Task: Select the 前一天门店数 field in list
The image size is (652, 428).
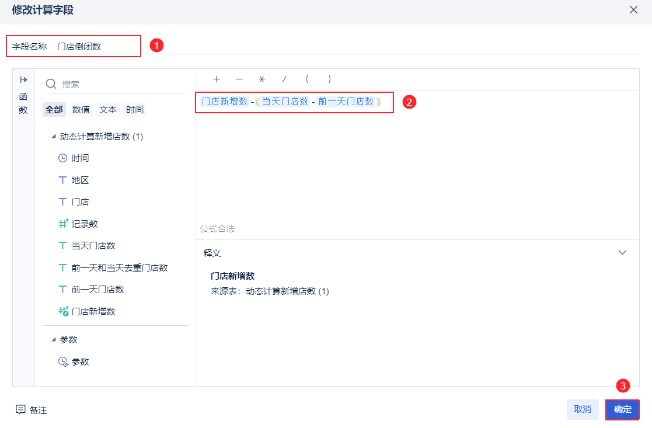Action: coord(97,290)
